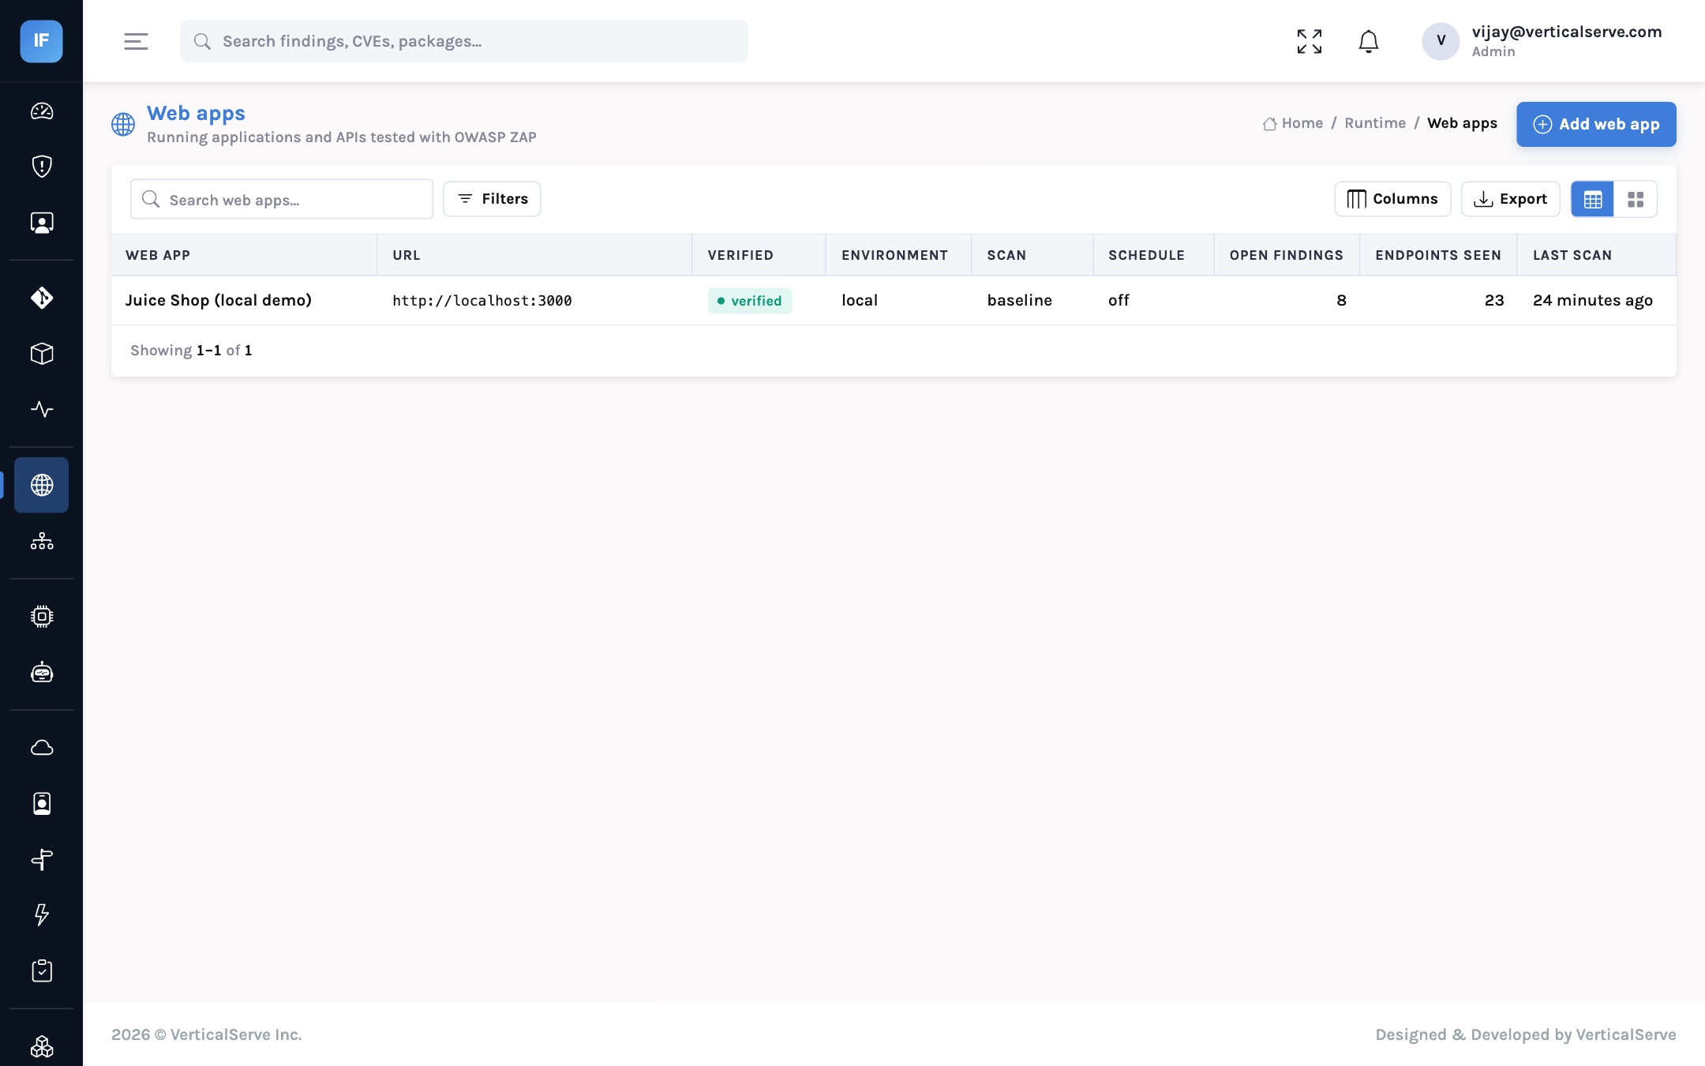Click the user avatar V circle
Viewport: 1705px width, 1066px height.
1441,41
